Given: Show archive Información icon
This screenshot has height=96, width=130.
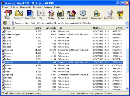Looking at the screenshot, I should tap(83, 13).
